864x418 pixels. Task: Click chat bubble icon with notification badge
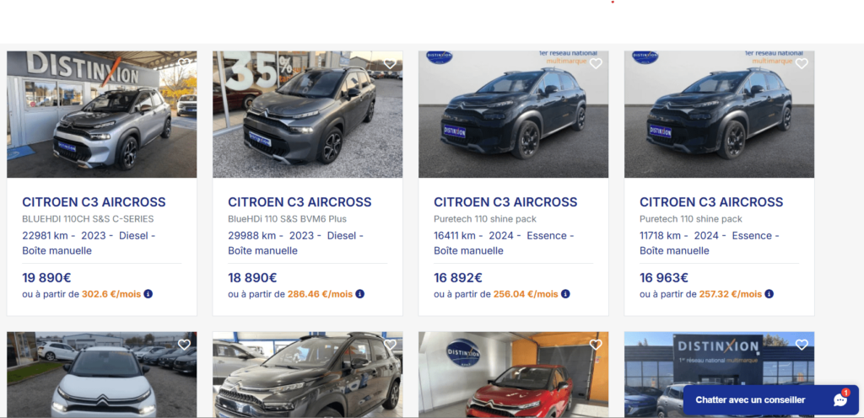[x=840, y=399]
